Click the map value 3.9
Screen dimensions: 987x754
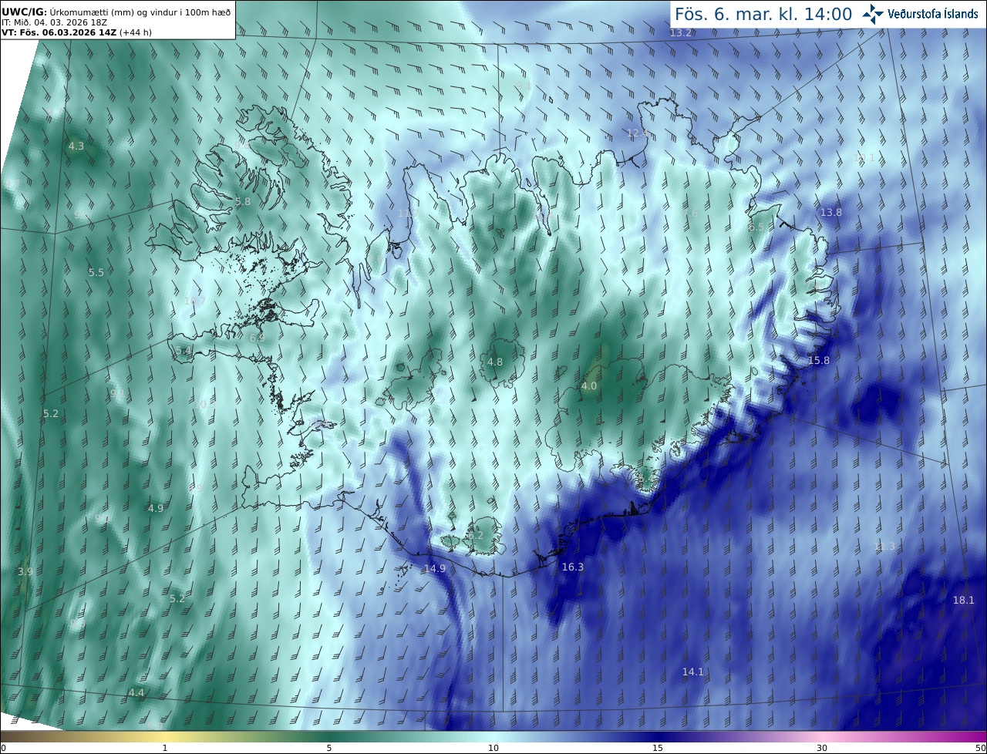point(25,571)
